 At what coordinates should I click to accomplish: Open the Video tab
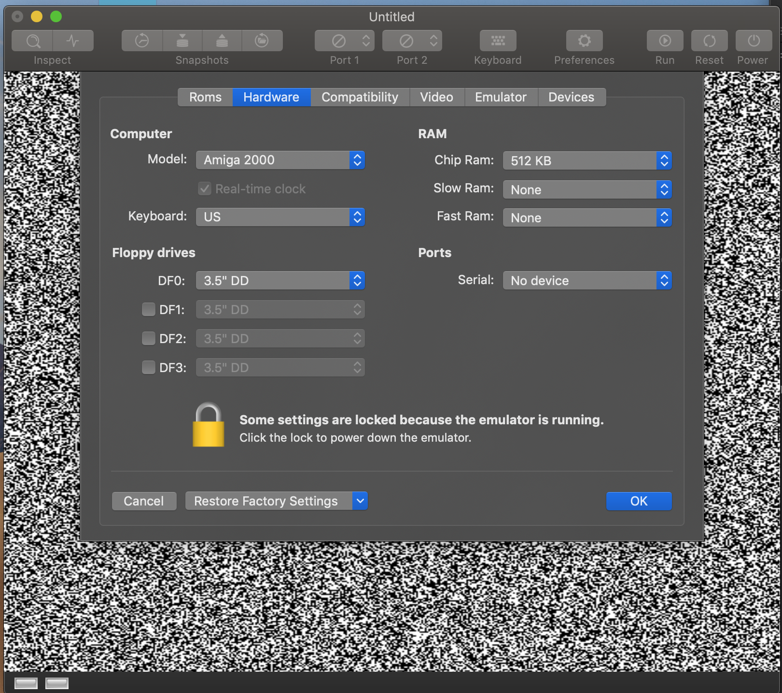click(437, 97)
